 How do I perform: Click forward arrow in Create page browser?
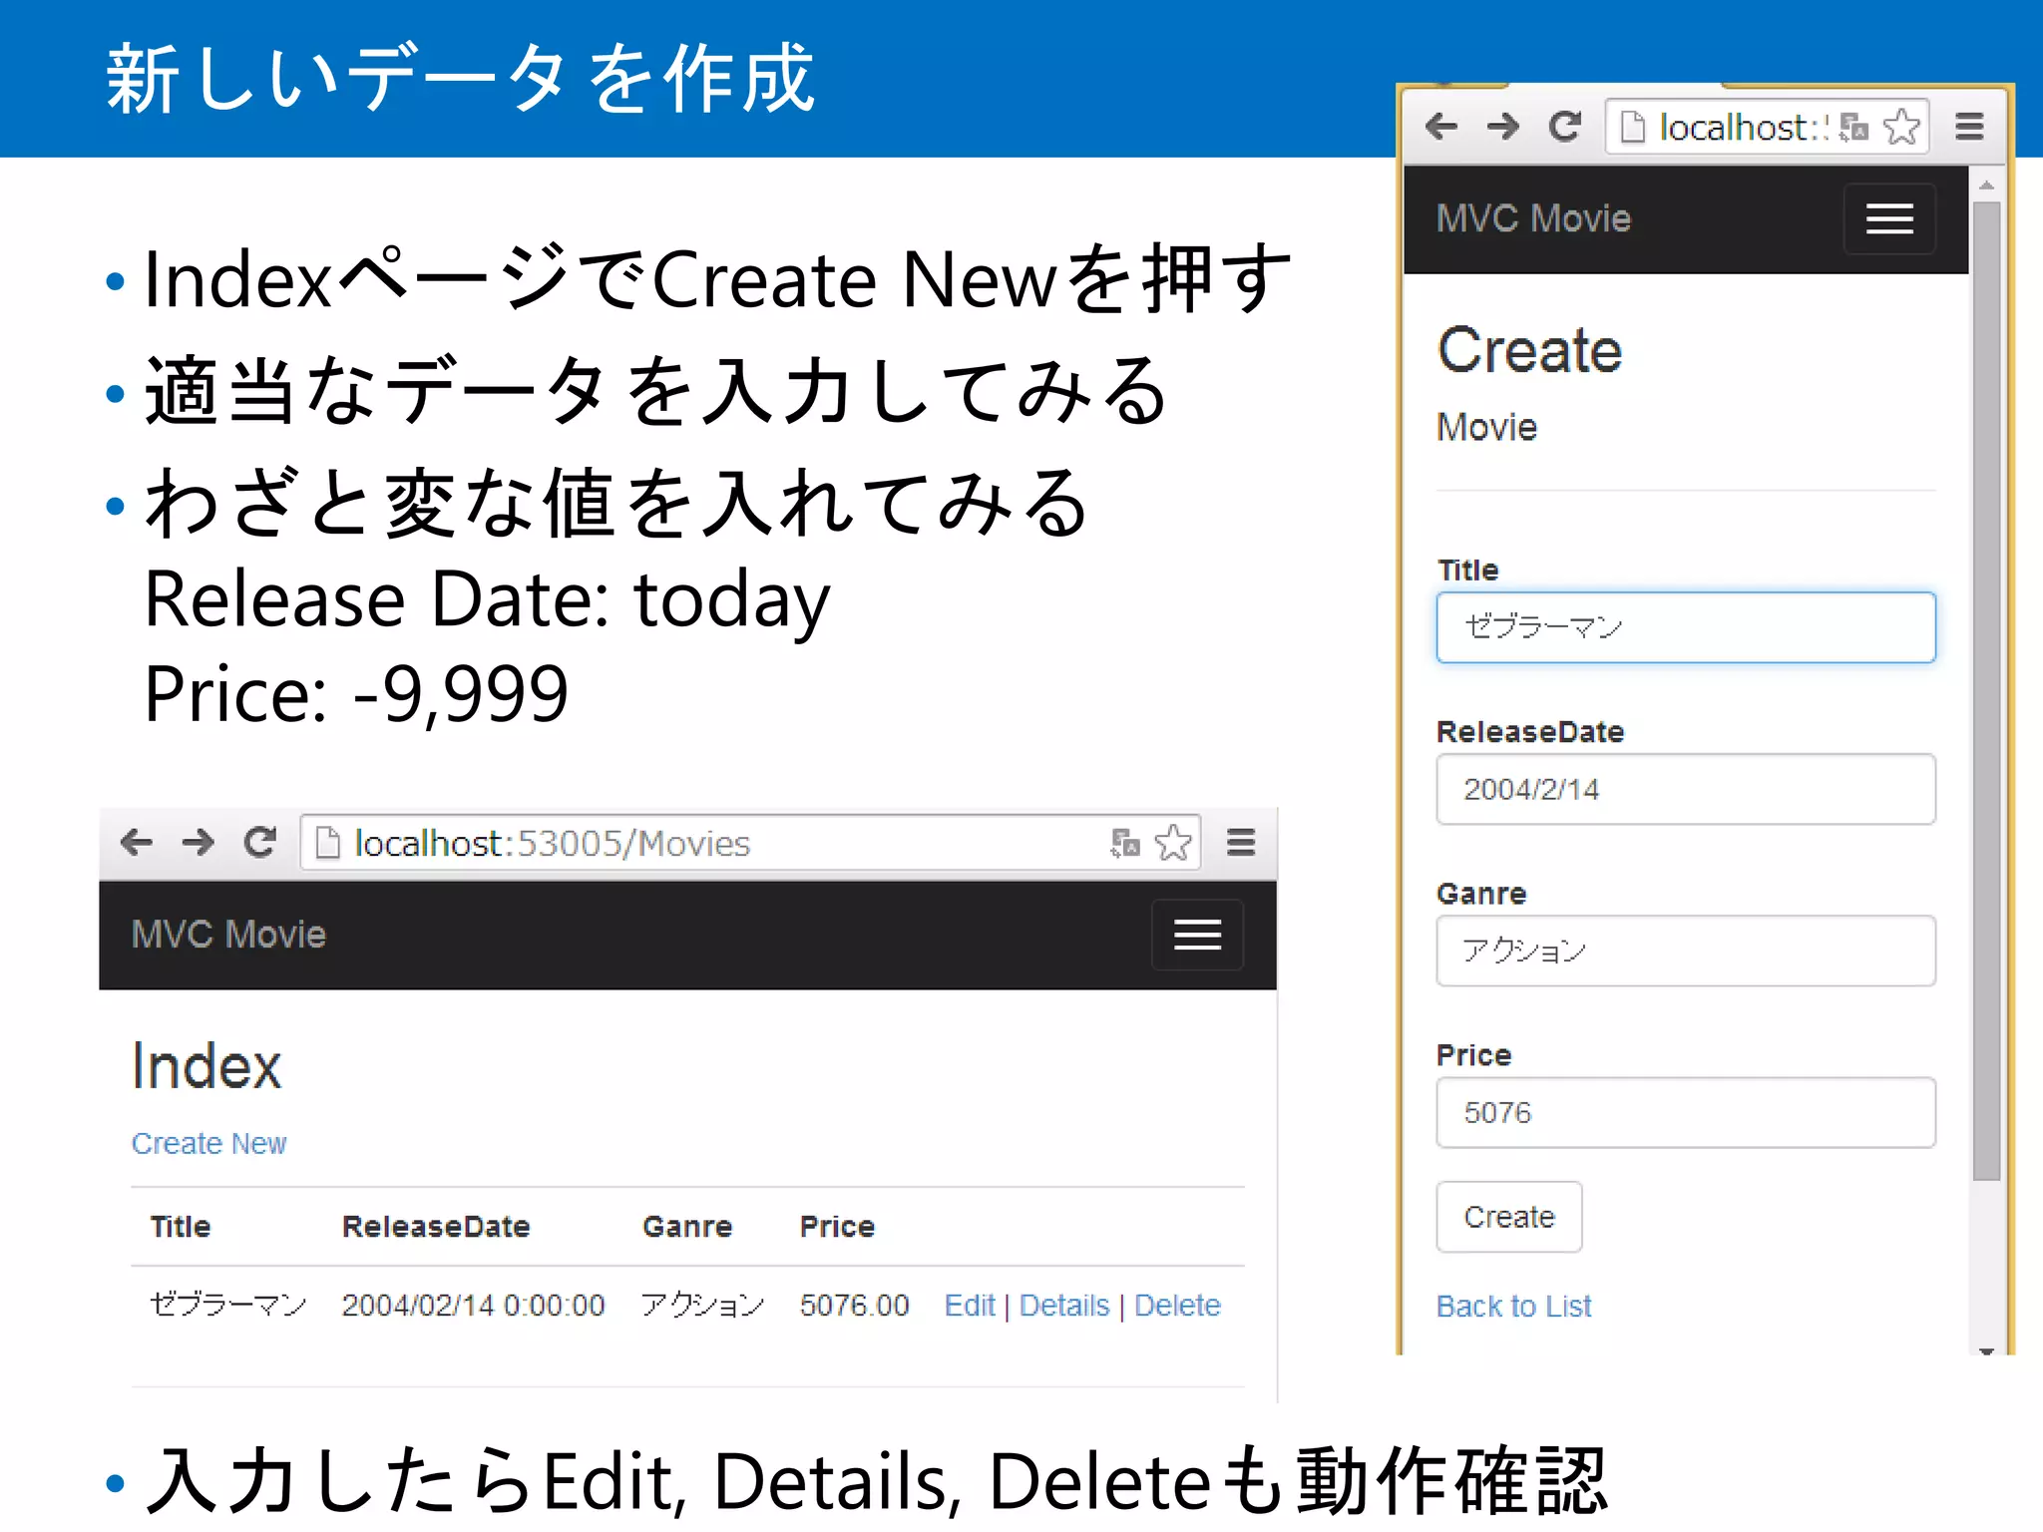click(x=1503, y=127)
